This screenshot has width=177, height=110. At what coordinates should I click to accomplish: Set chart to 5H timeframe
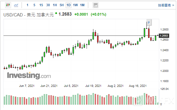pyautogui.click(x=62, y=5)
